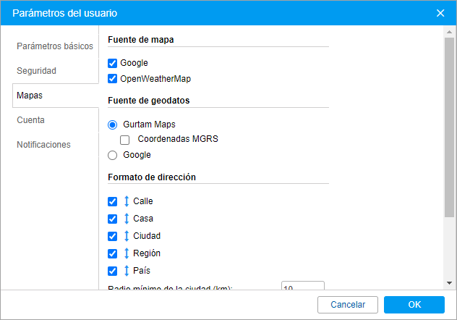Click the reorder arrow icon beside Casa

127,219
